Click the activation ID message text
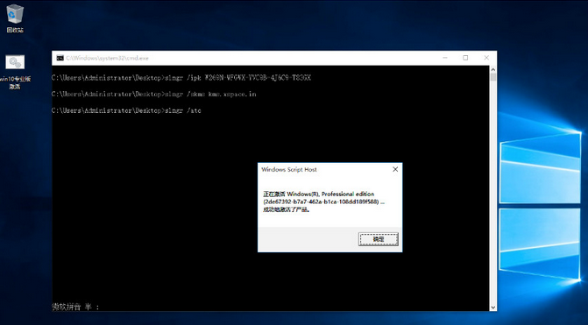588x325 pixels. (x=323, y=201)
